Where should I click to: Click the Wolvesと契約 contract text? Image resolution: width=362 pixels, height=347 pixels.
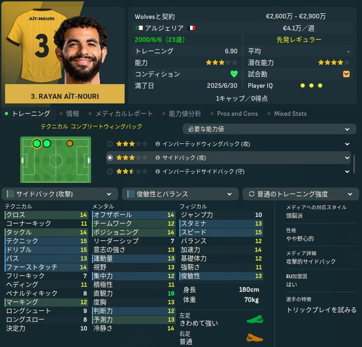pyautogui.click(x=155, y=17)
